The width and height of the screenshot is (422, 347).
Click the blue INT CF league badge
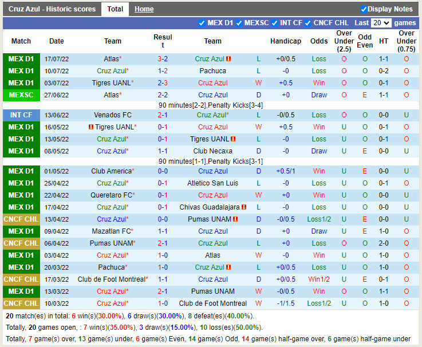pos(21,115)
